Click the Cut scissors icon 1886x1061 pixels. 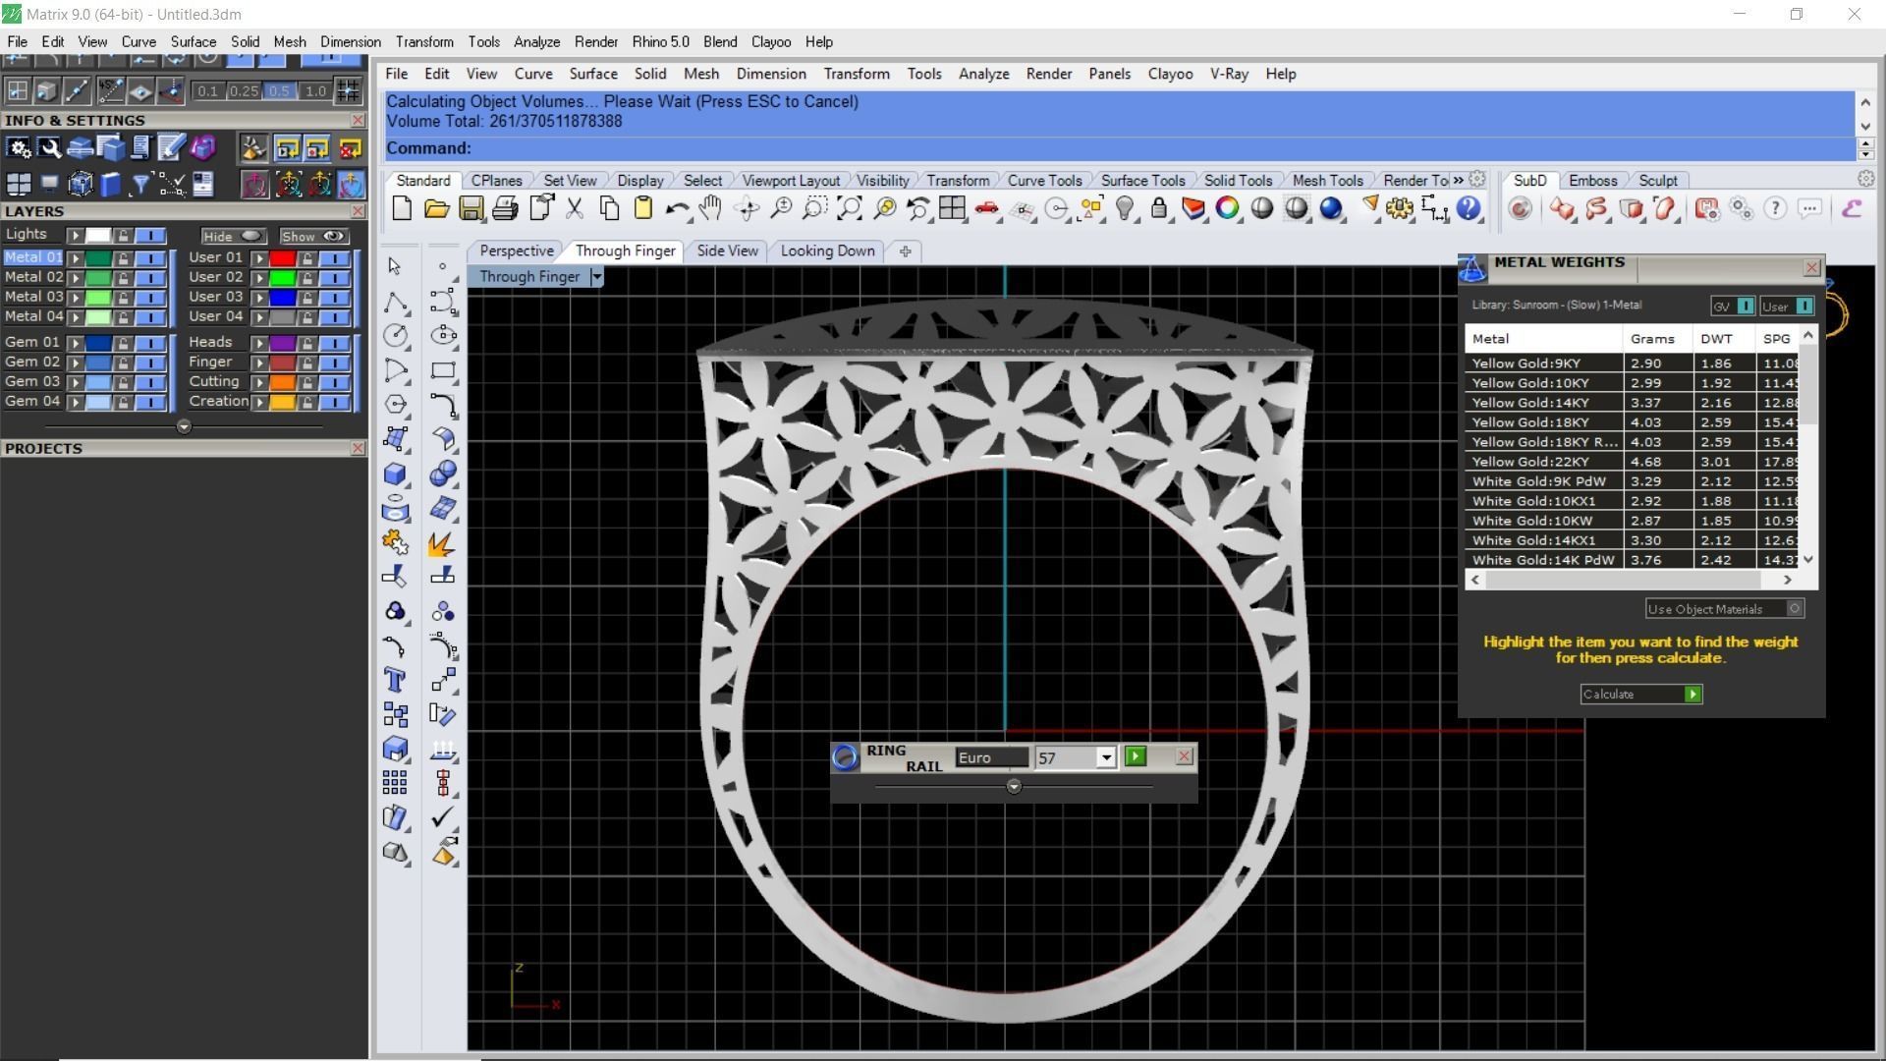point(575,208)
